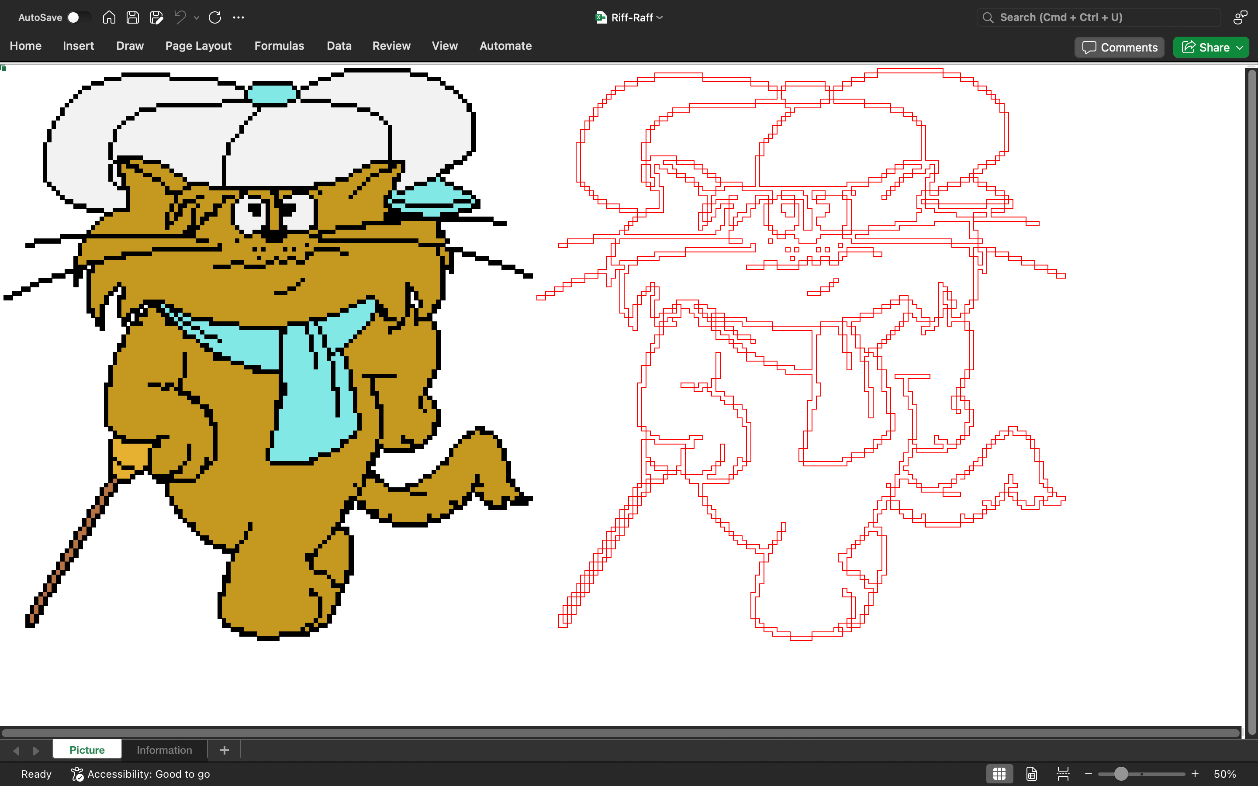This screenshot has height=786, width=1258.
Task: Open the more commands ellipsis menu
Action: 238,17
